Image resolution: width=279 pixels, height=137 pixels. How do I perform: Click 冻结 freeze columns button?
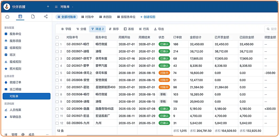(x=129, y=29)
